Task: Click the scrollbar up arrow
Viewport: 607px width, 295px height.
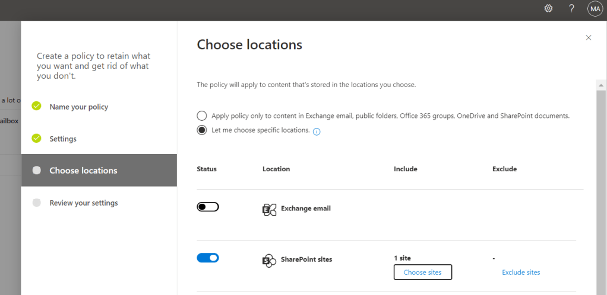Action: point(601,86)
